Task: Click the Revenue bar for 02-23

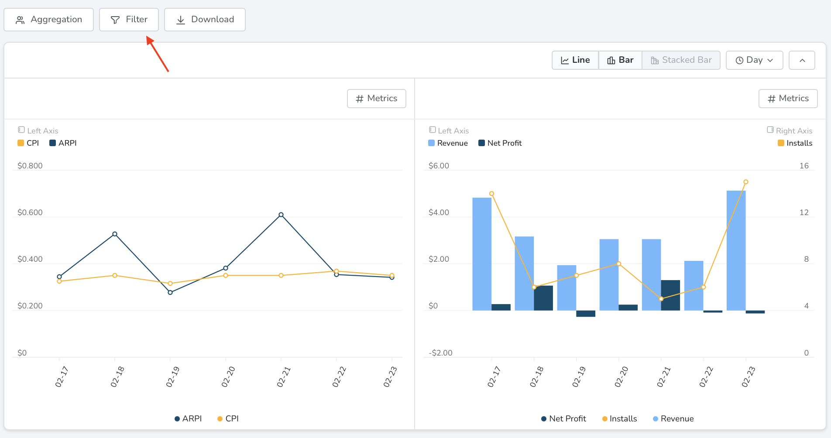Action: point(736,250)
